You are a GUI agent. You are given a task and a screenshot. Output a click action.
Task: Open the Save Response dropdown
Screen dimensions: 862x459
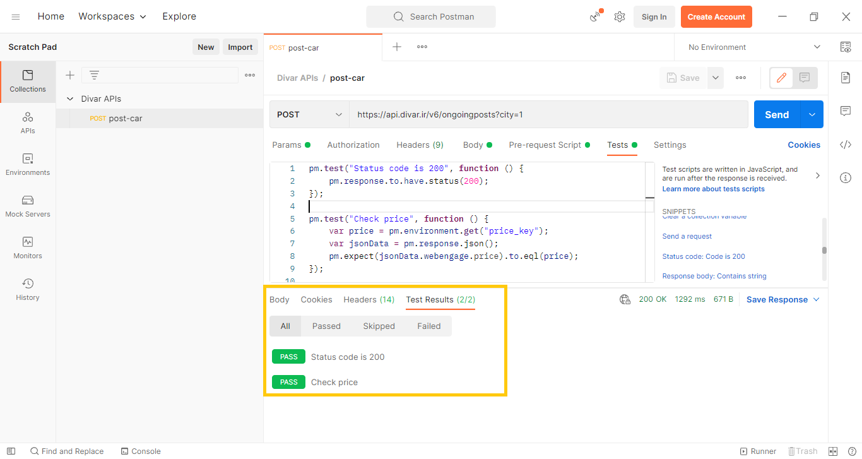[783, 299]
